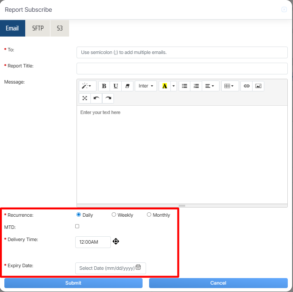This screenshot has height=292, width=293.
Task: Click the eraser clear-formatting icon
Action: coord(127,86)
